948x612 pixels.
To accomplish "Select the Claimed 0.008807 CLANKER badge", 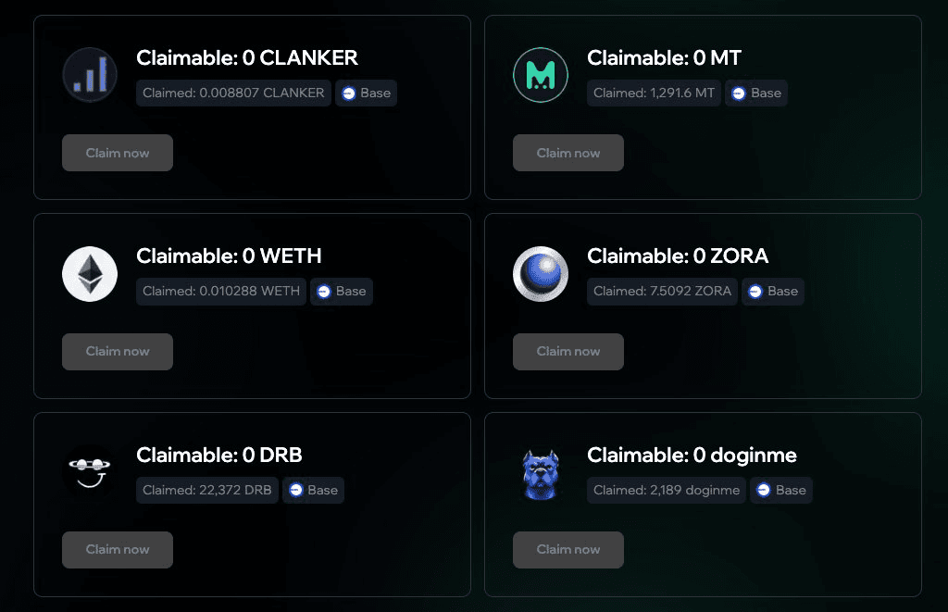I will pyautogui.click(x=233, y=94).
